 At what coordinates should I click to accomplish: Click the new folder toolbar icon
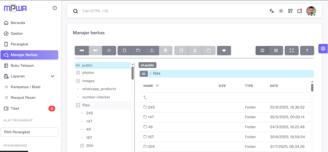(x=138, y=51)
